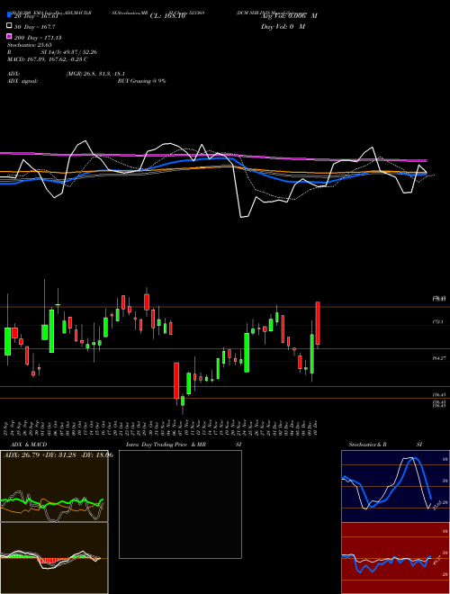The width and height of the screenshot is (450, 594).
Task: Click the last tall red candlestick
Action: [318, 323]
